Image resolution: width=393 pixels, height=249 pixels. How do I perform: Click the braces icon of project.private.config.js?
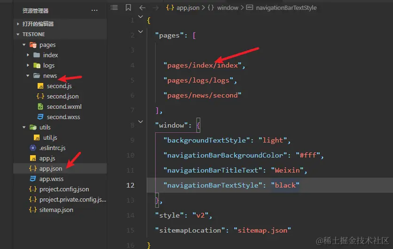33,199
